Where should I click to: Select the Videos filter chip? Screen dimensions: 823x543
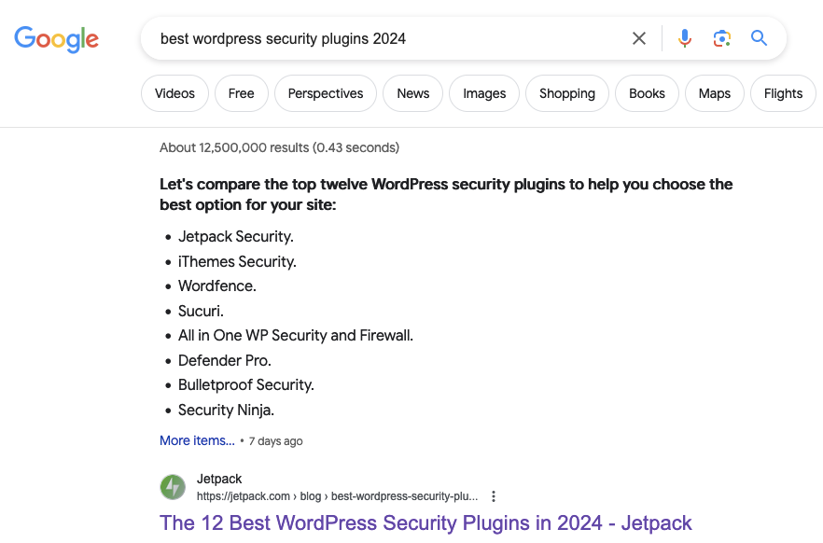(x=174, y=93)
